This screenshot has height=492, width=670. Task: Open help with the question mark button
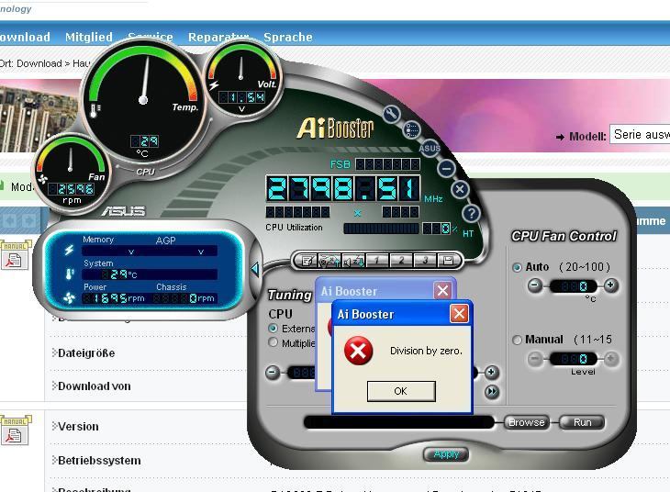(x=471, y=213)
